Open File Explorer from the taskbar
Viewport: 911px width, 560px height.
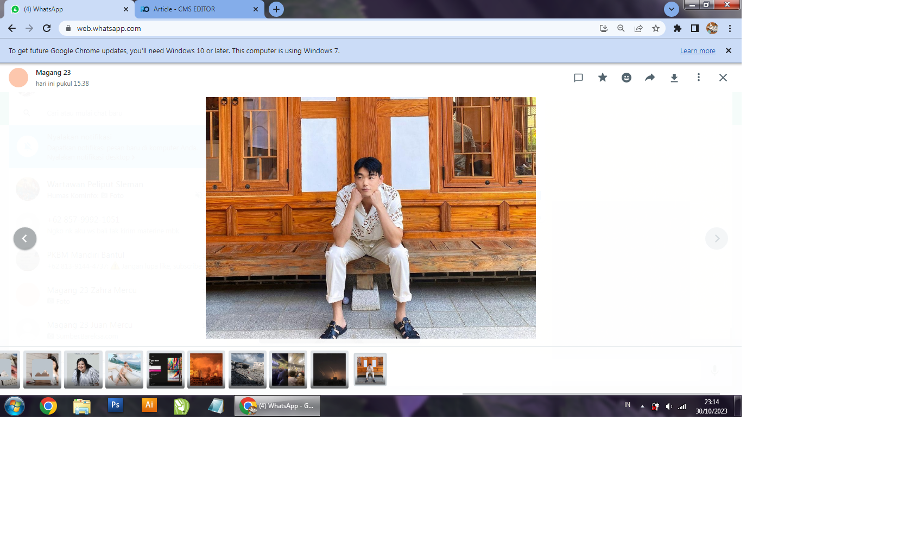pyautogui.click(x=82, y=406)
